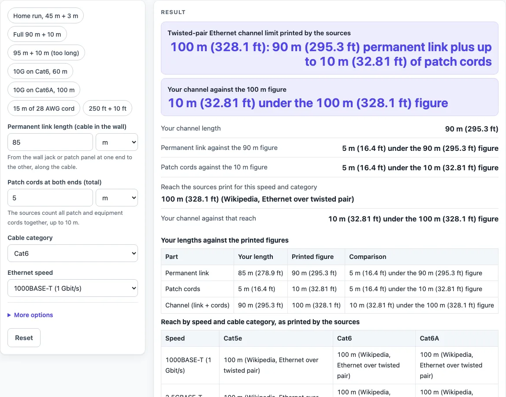Click the '100 m (328.1 ft)' Printed figure cell
506x397 pixels.
click(x=316, y=305)
